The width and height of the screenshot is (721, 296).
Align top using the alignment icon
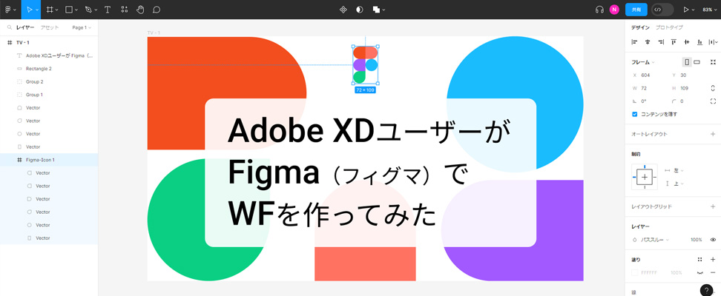[x=674, y=42]
